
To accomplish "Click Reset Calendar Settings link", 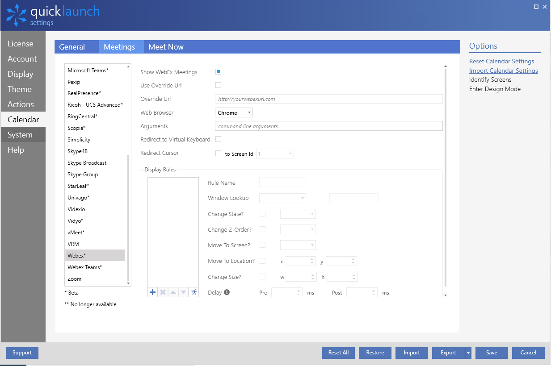I will point(501,61).
